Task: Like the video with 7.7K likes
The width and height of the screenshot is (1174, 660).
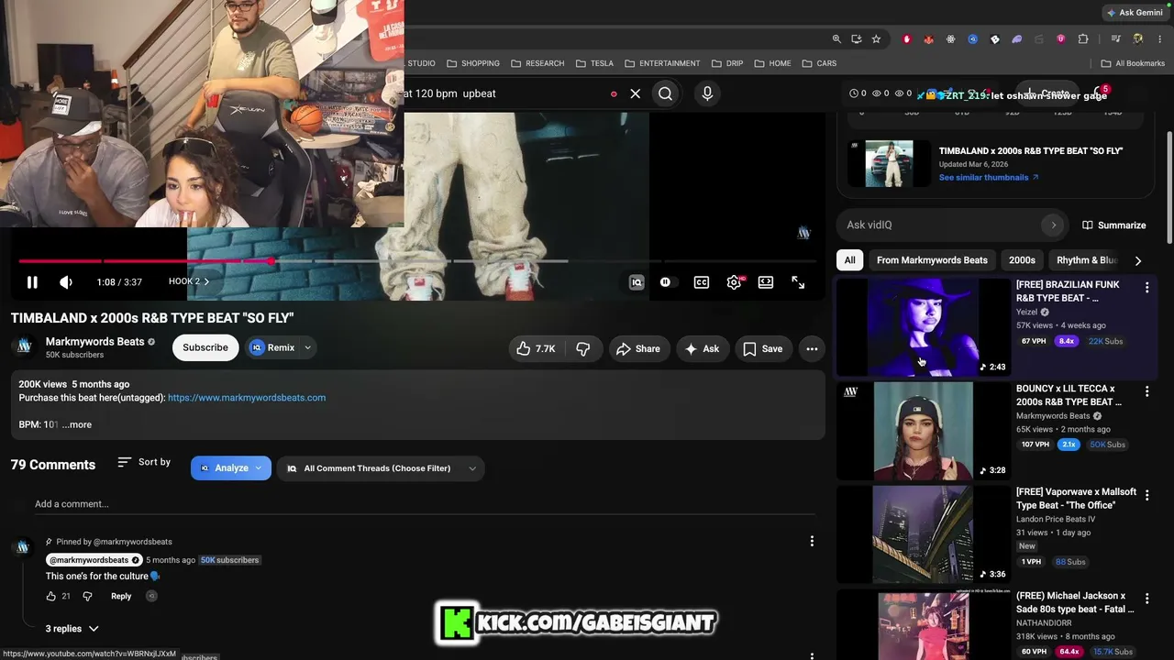Action: coord(536,348)
